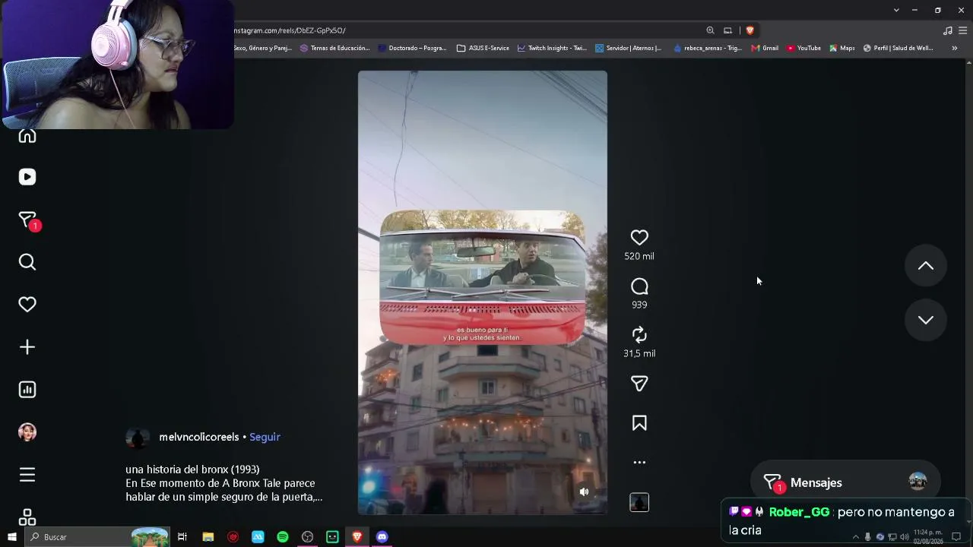Show more bookmarks overflow chevron
Viewport: 973px width, 547px height.
coord(954,48)
